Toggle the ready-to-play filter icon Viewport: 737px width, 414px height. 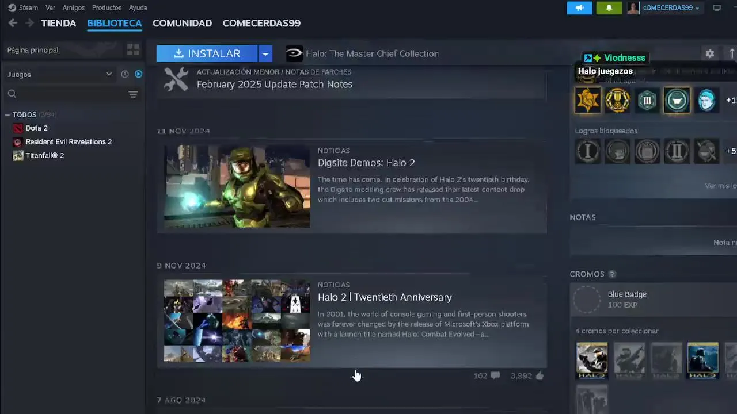(139, 74)
